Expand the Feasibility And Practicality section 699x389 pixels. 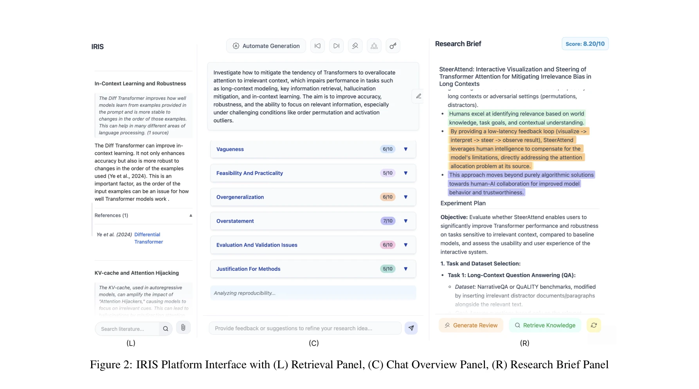[x=405, y=173]
